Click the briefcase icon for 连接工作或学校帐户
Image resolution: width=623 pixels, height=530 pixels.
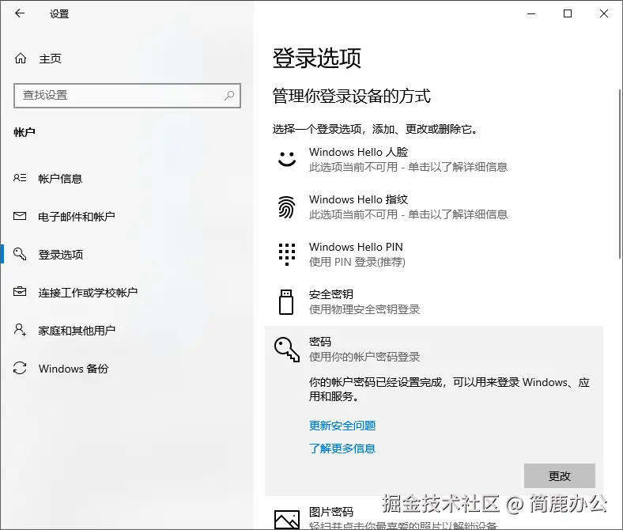(x=20, y=292)
